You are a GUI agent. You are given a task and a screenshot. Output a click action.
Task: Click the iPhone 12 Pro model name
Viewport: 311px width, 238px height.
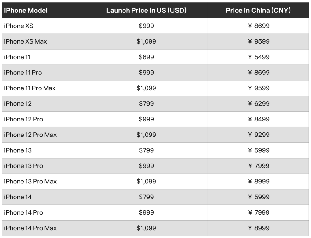pyautogui.click(x=24, y=119)
